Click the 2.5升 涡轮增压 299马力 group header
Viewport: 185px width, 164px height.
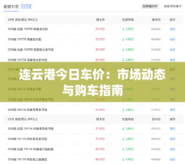pyautogui.click(x=22, y=119)
